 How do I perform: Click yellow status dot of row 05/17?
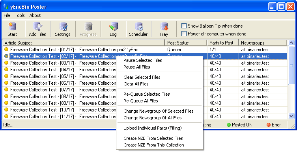pyautogui.click(x=6, y=76)
